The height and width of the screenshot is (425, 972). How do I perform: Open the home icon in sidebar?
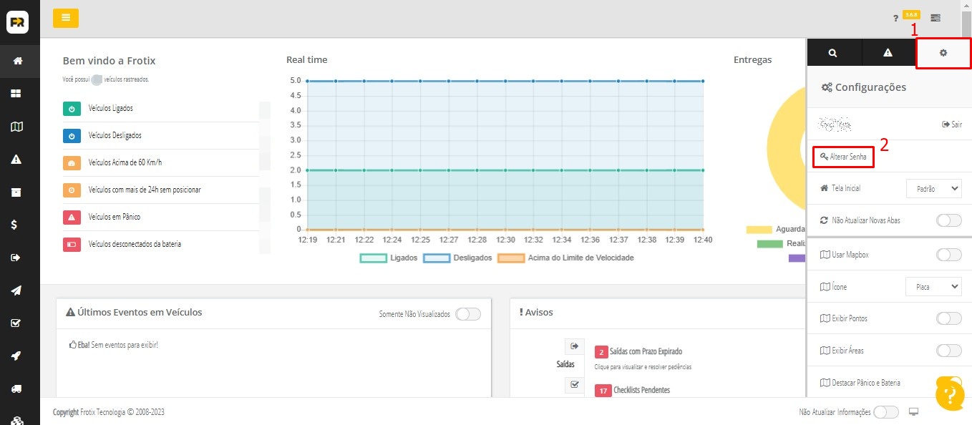(17, 61)
